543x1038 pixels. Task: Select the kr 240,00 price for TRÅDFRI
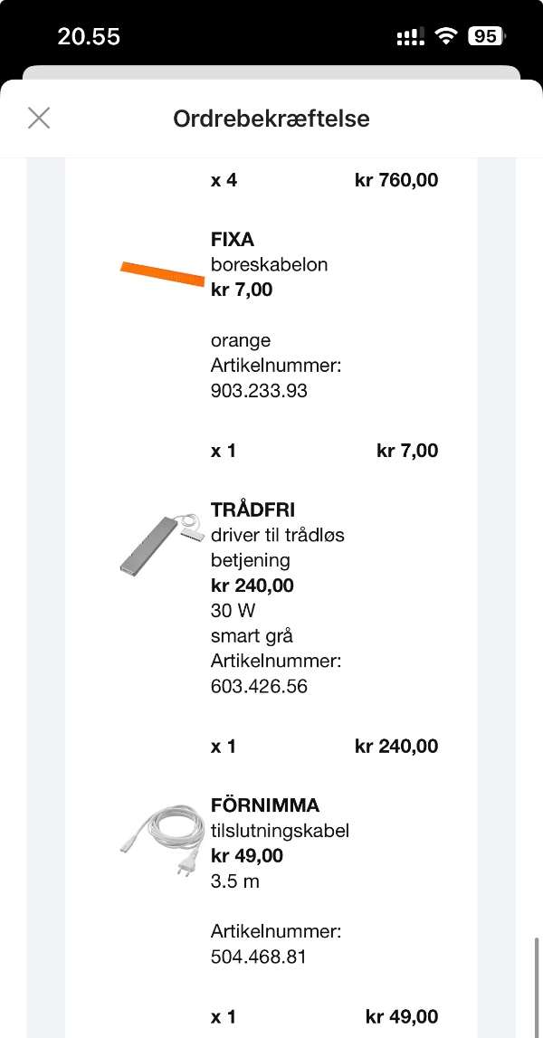coord(252,585)
